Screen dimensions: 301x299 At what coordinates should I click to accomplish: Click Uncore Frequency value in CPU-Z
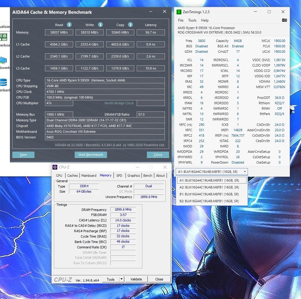(149, 197)
